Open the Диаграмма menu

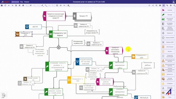pos(15,2)
